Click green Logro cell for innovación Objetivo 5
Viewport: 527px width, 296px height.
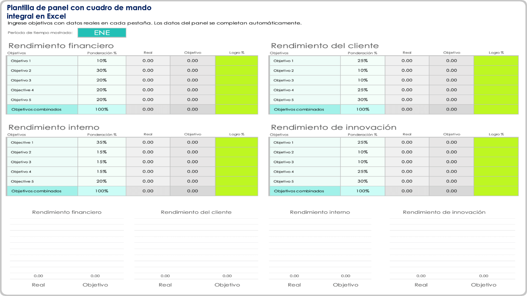point(496,181)
